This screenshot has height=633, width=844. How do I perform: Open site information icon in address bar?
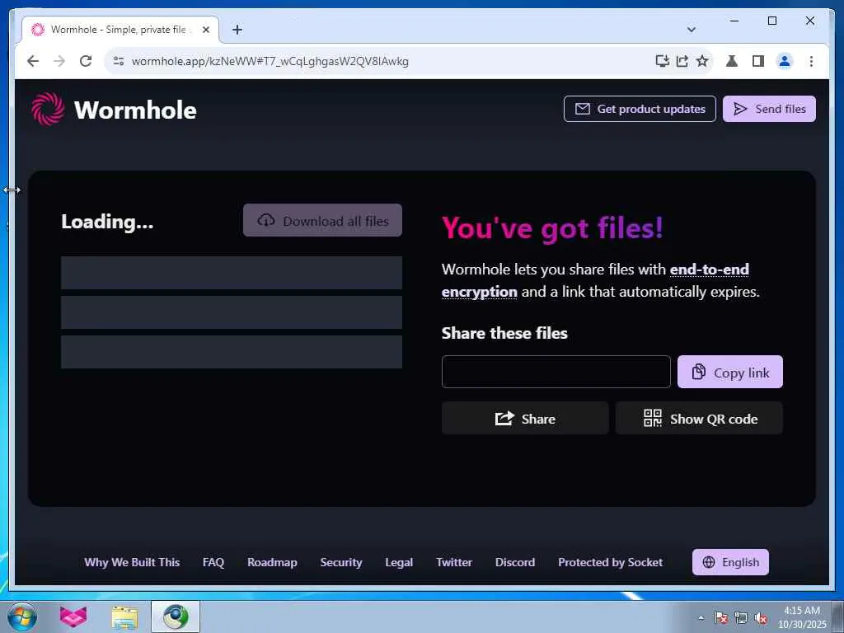(119, 61)
